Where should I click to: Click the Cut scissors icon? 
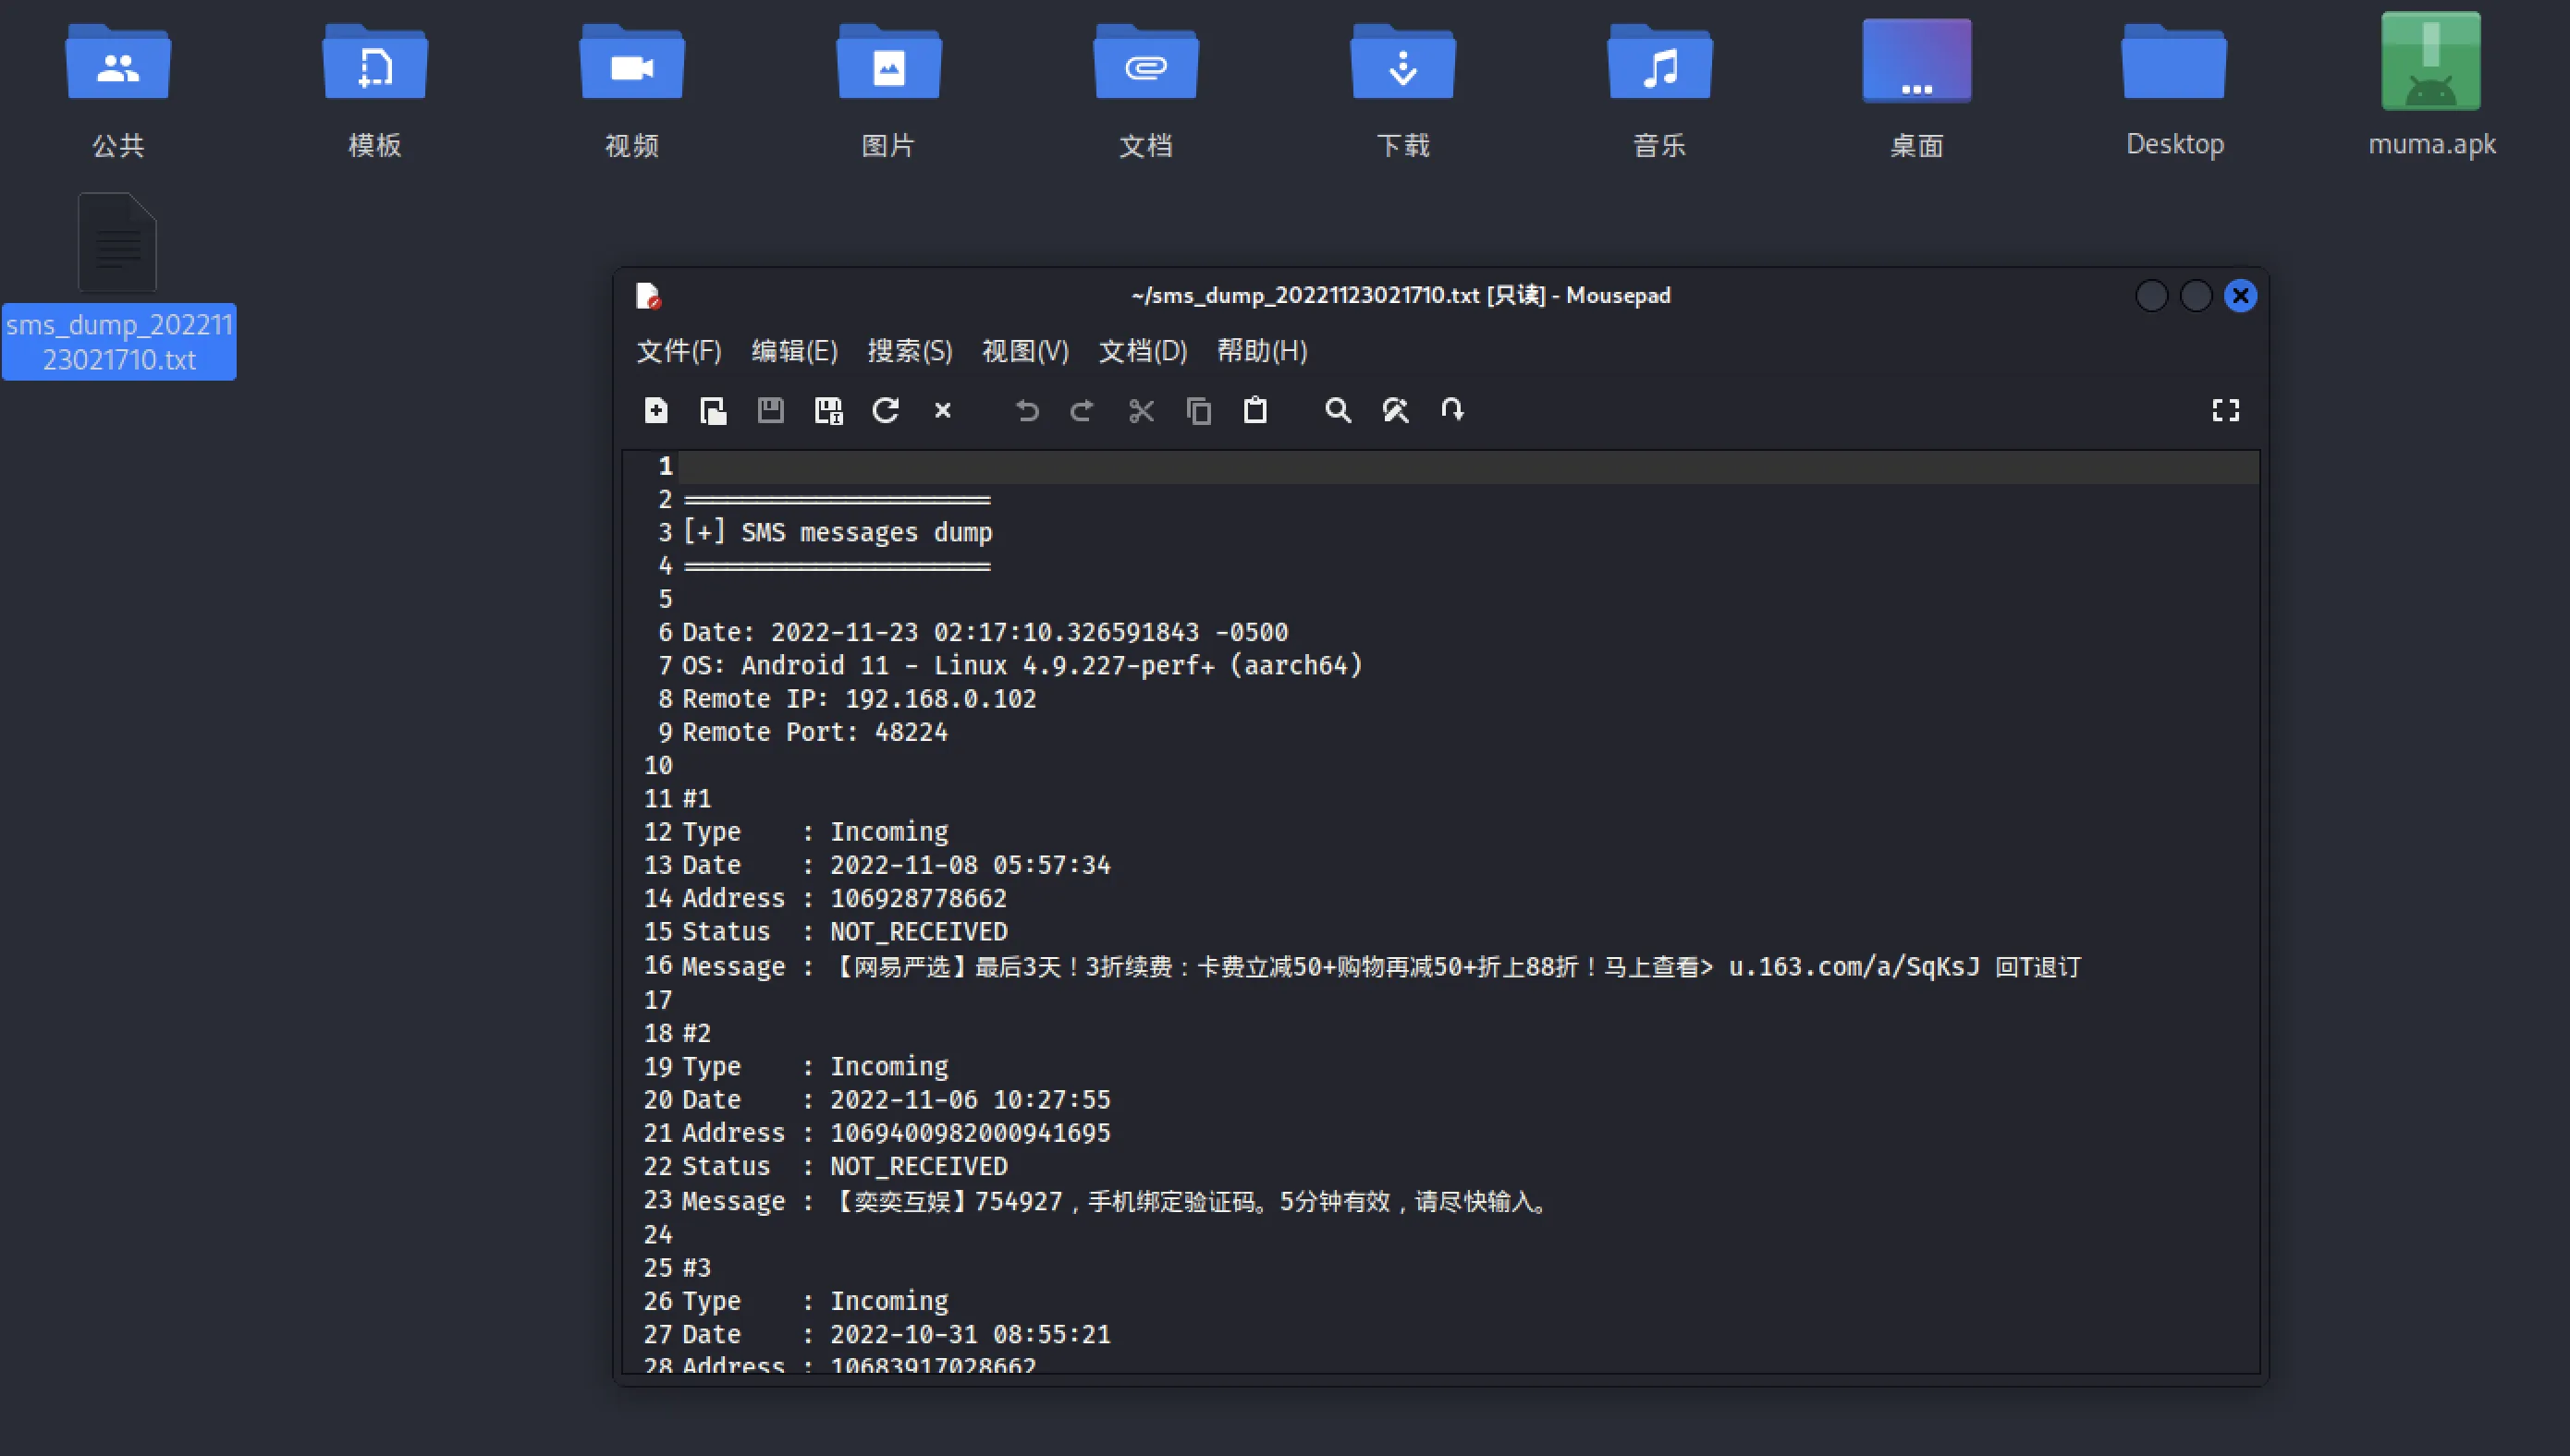pyautogui.click(x=1142, y=410)
